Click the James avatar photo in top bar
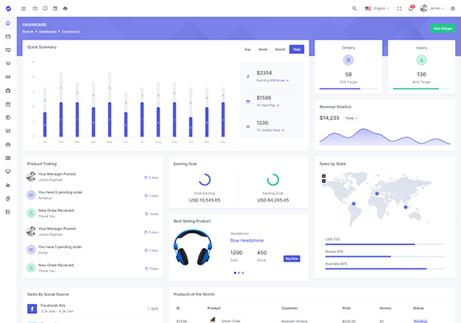Image resolution: width=461 pixels, height=323 pixels. click(x=424, y=8)
